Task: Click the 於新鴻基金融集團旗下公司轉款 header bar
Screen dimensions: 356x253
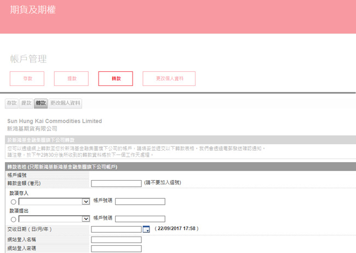Action: click(181, 140)
